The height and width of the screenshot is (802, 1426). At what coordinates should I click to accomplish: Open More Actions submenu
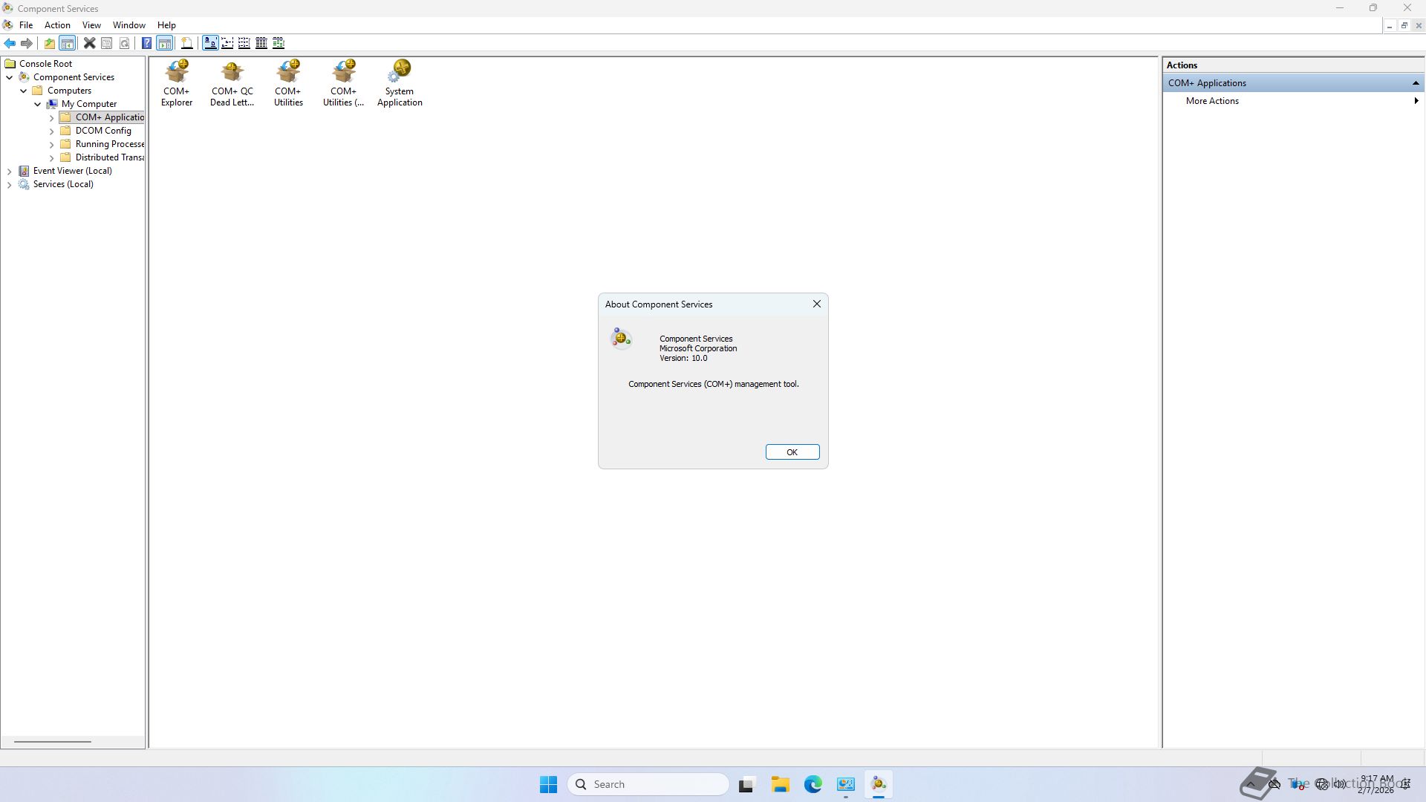tap(1212, 101)
